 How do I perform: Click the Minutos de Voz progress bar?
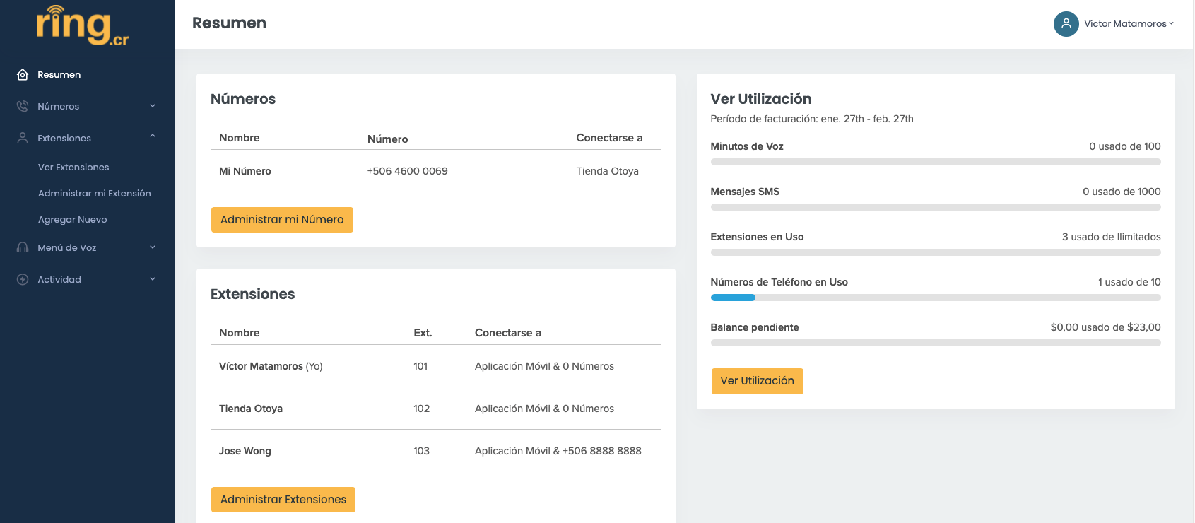tap(936, 162)
